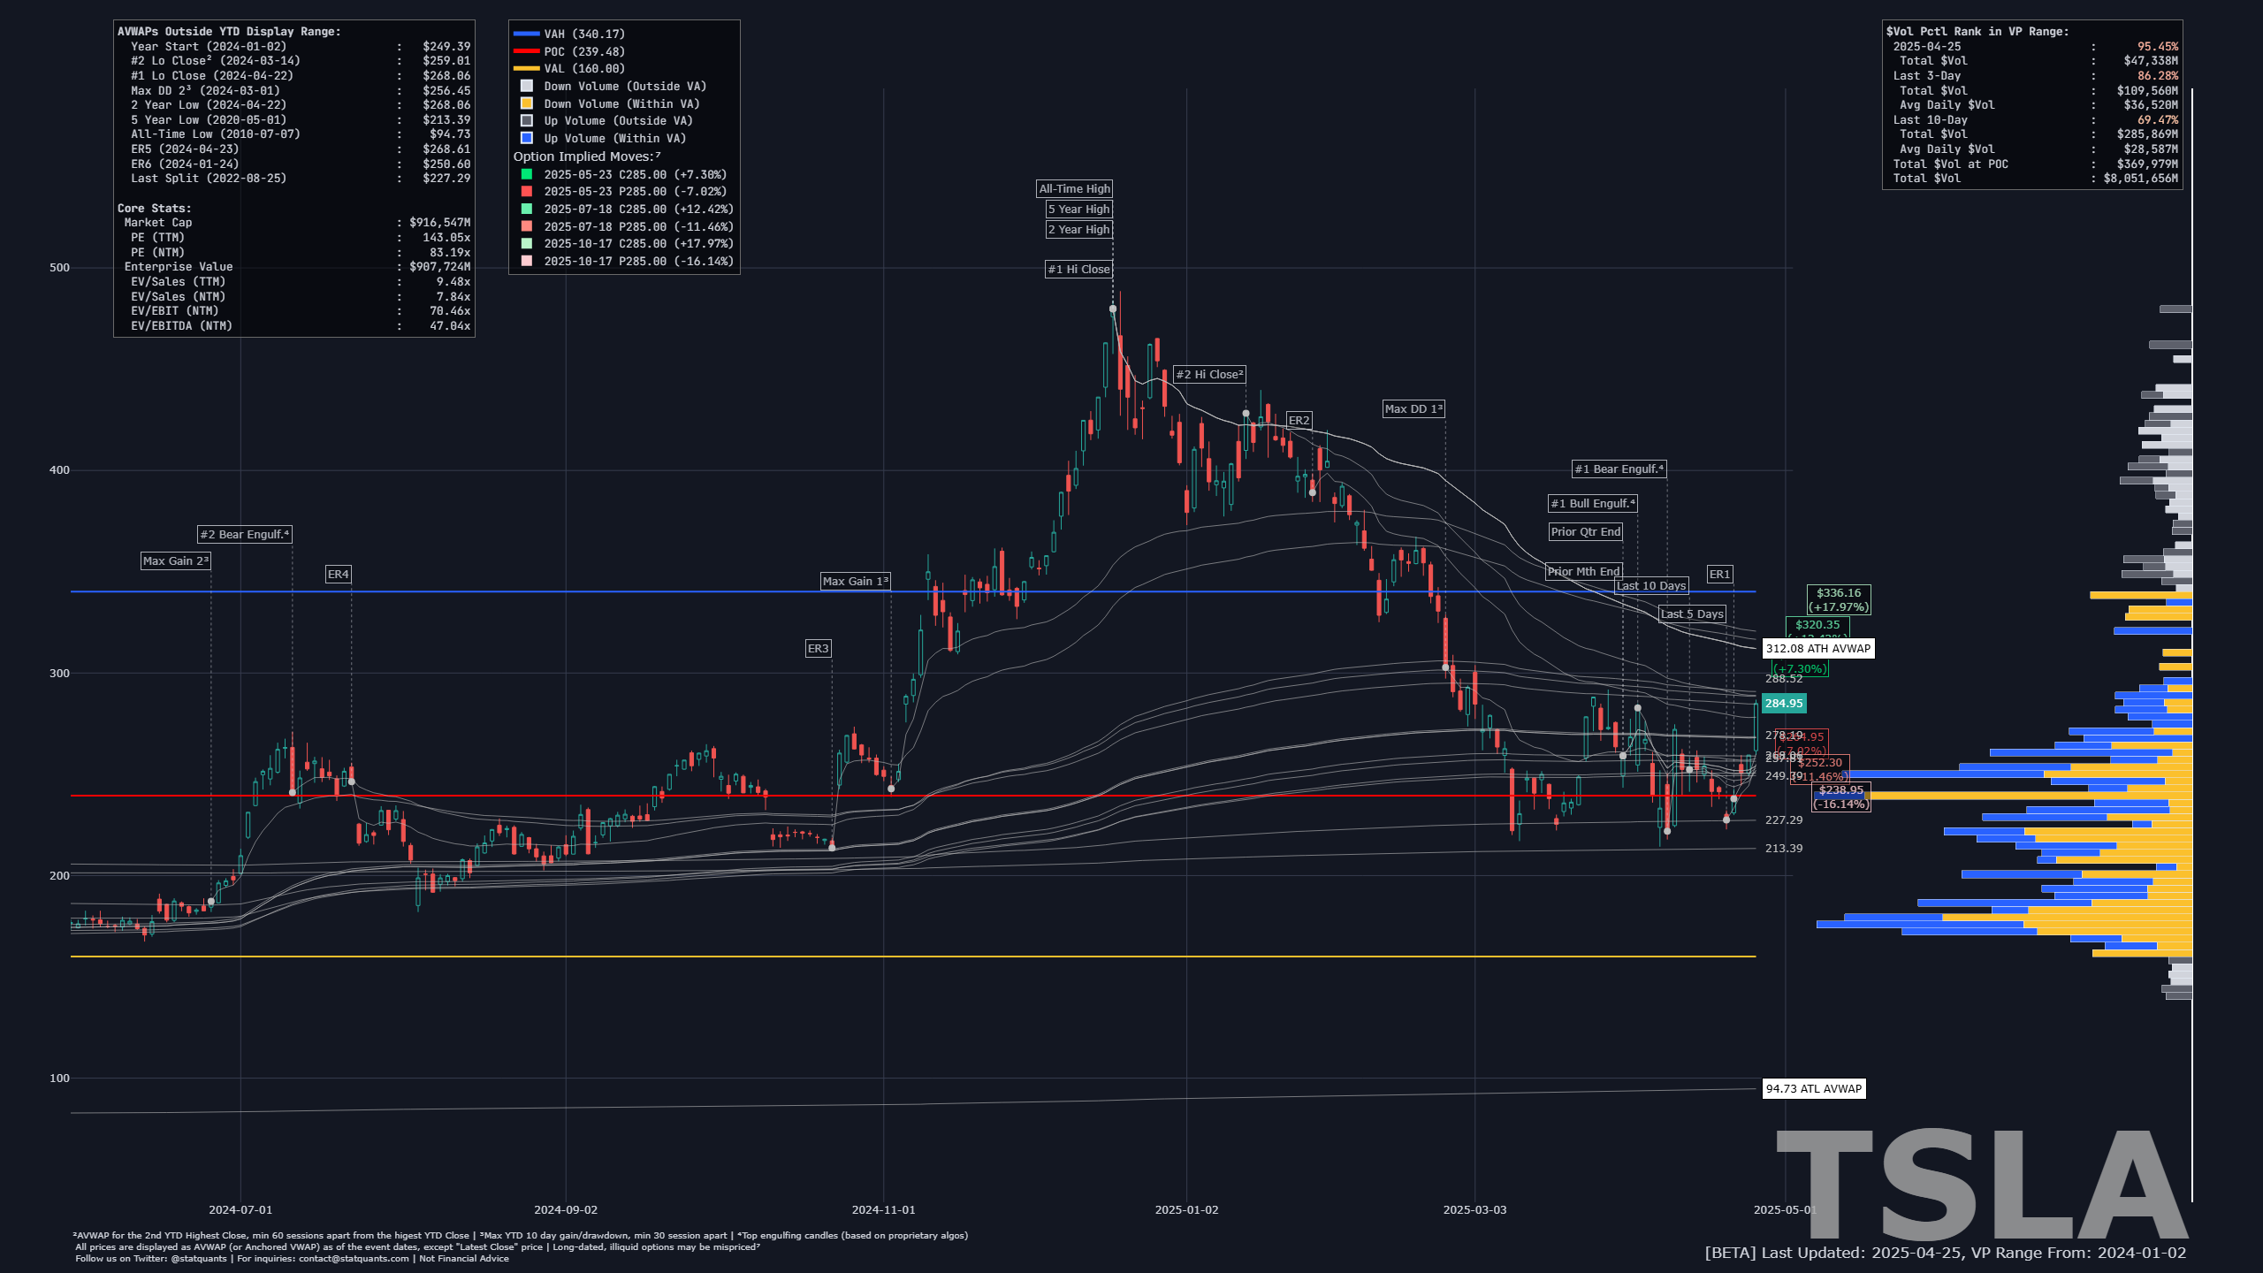The width and height of the screenshot is (2263, 1273).
Task: Click the Max Gain 2 annotation label
Action: point(176,560)
